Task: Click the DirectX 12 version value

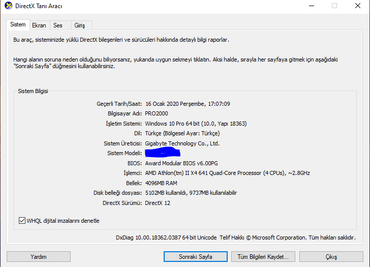Action: pyautogui.click(x=158, y=203)
